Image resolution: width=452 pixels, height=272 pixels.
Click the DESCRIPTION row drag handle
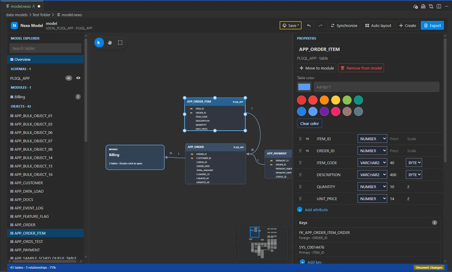tap(300, 175)
